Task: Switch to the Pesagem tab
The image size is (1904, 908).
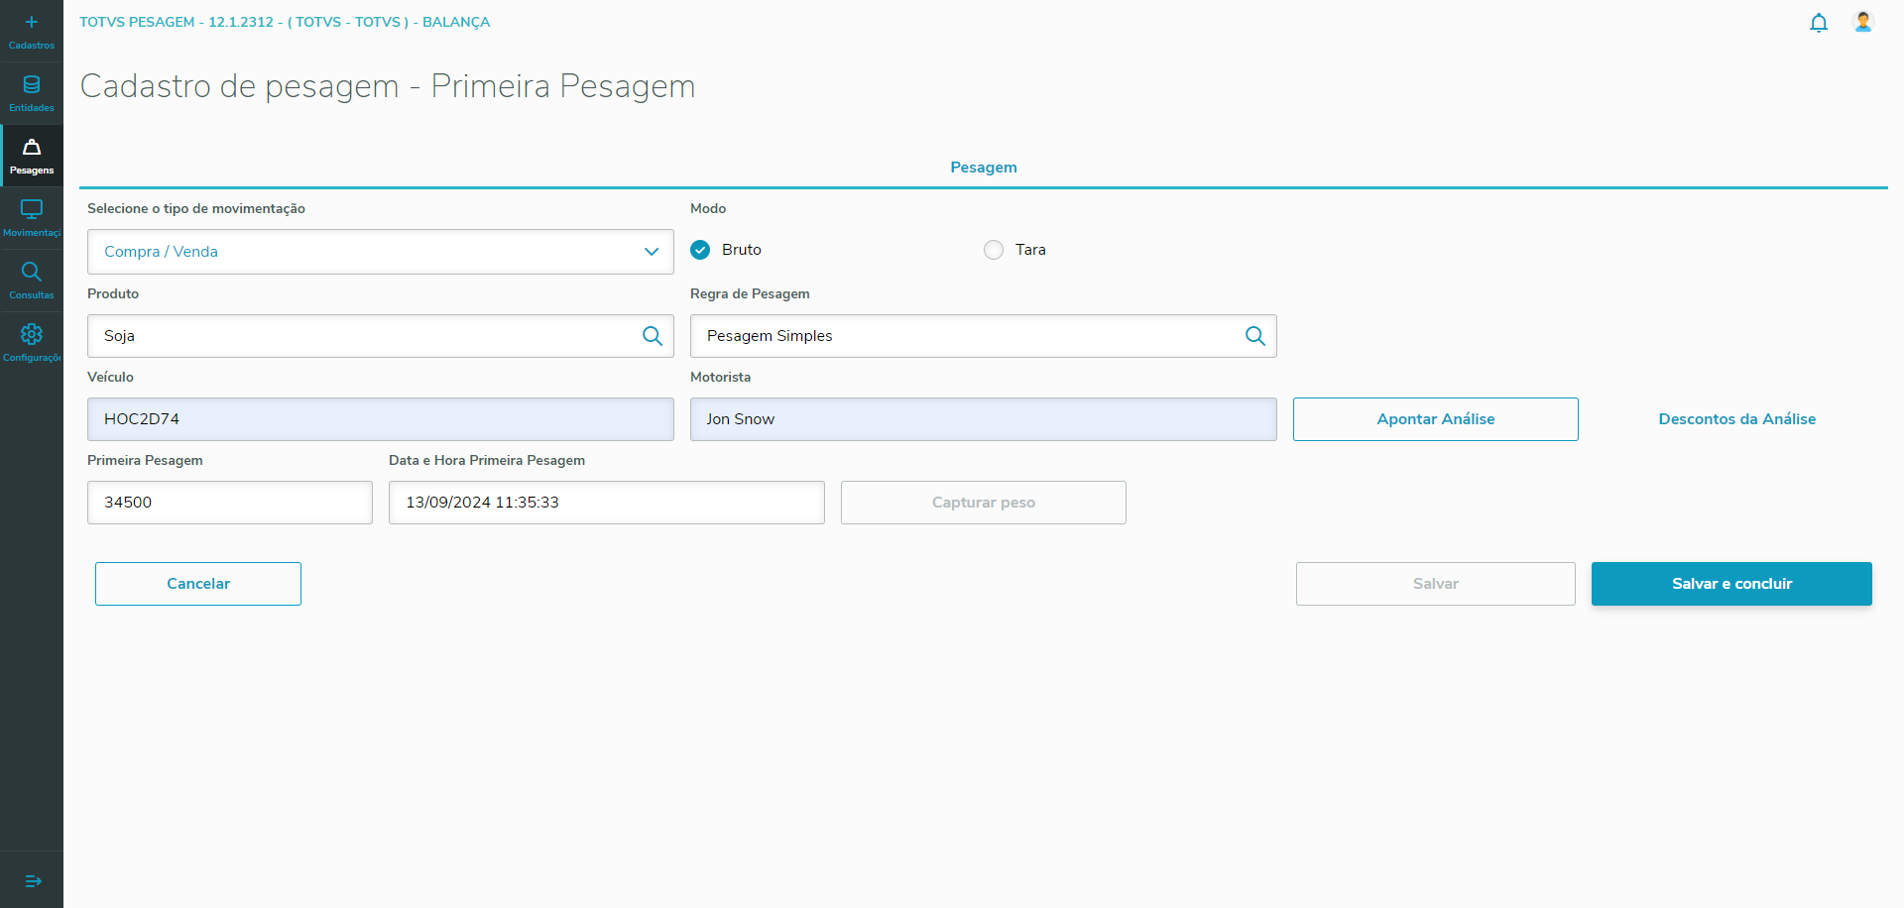Action: click(x=984, y=168)
